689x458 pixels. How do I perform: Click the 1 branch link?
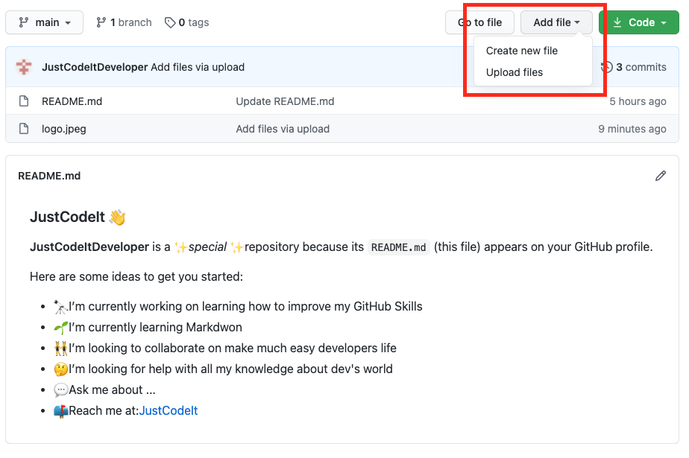124,22
